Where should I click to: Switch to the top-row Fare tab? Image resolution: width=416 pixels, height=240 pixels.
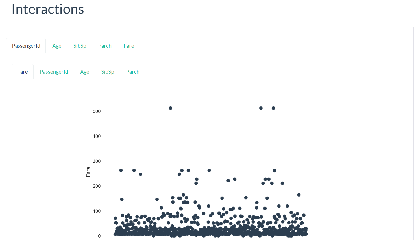tap(129, 46)
